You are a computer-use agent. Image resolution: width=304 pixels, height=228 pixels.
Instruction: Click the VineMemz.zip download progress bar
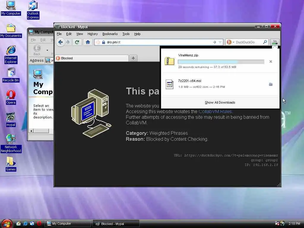221,62
